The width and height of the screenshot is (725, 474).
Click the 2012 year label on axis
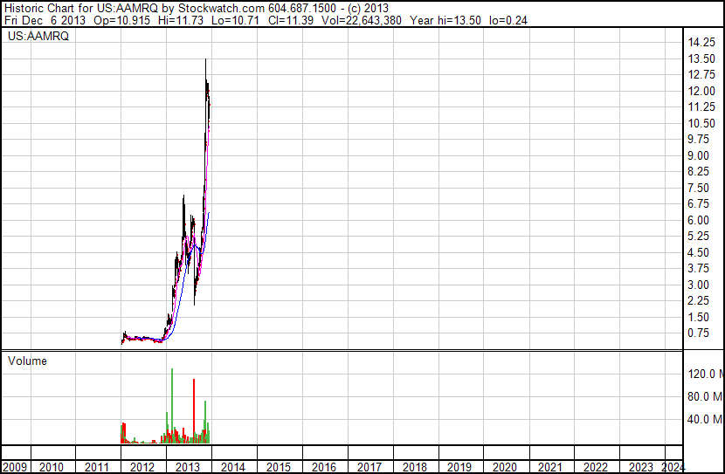[142, 467]
